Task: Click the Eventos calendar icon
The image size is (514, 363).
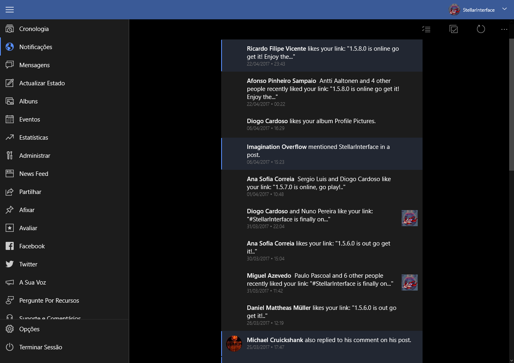Action: 9,119
